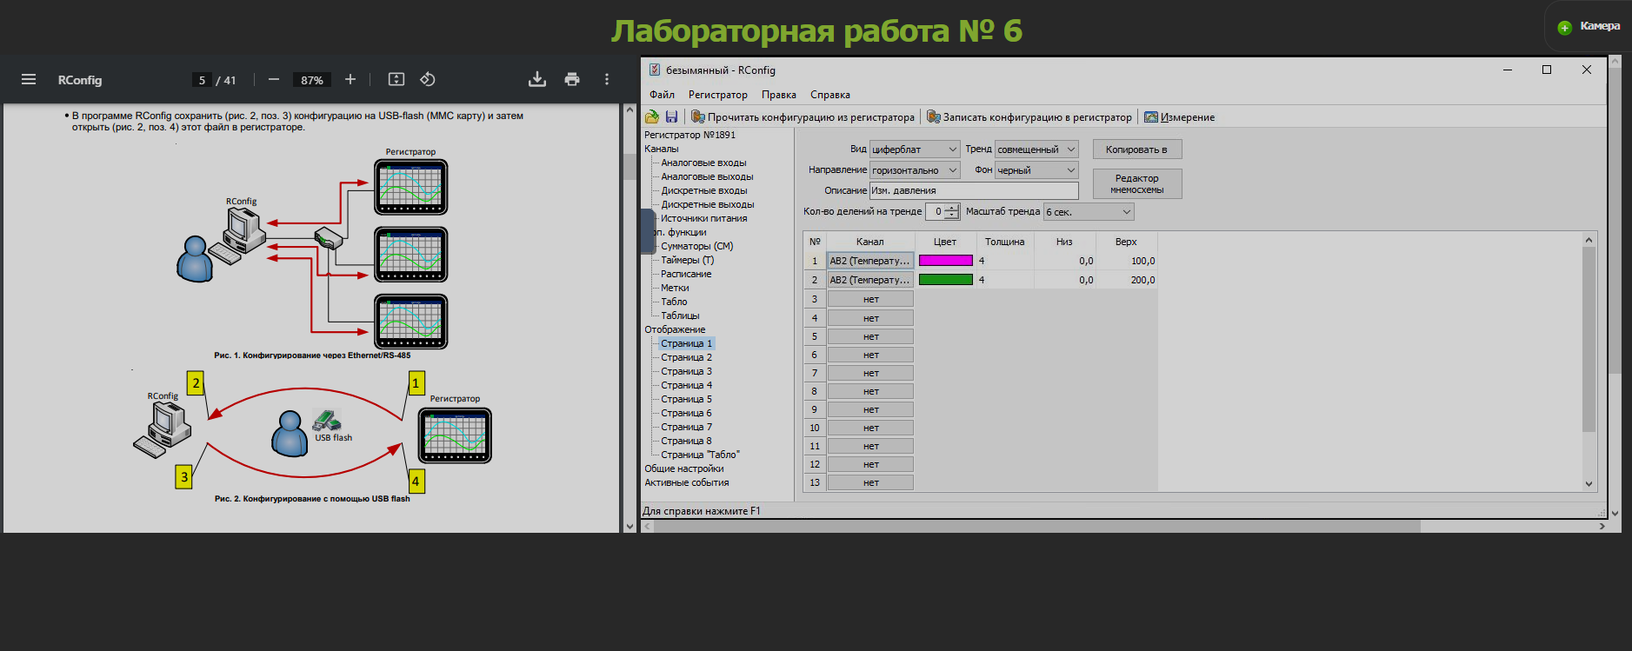
Task: Open the PDF viewer sidebar hamburger menu
Action: click(x=29, y=80)
